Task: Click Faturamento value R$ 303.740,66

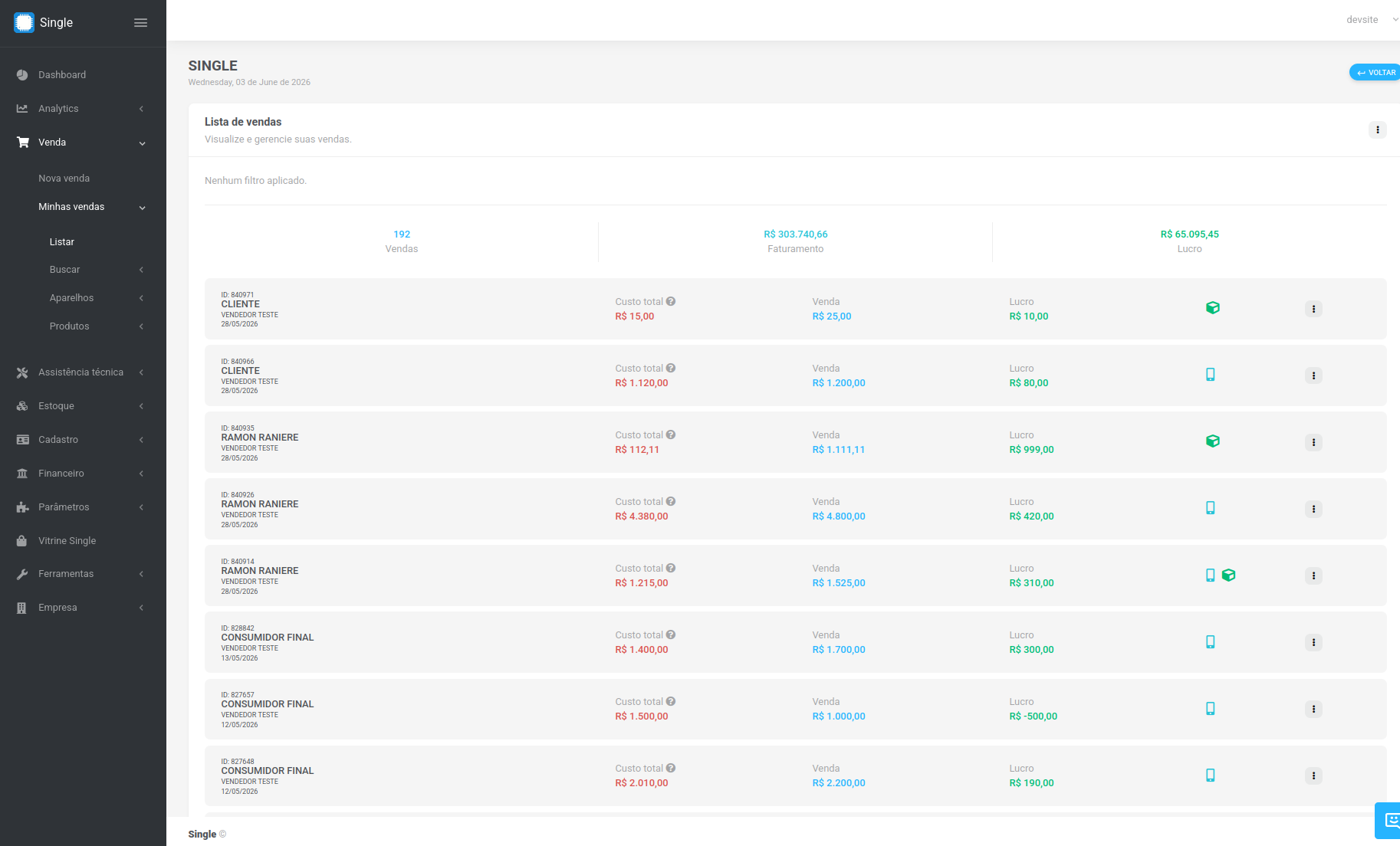Action: click(x=796, y=234)
